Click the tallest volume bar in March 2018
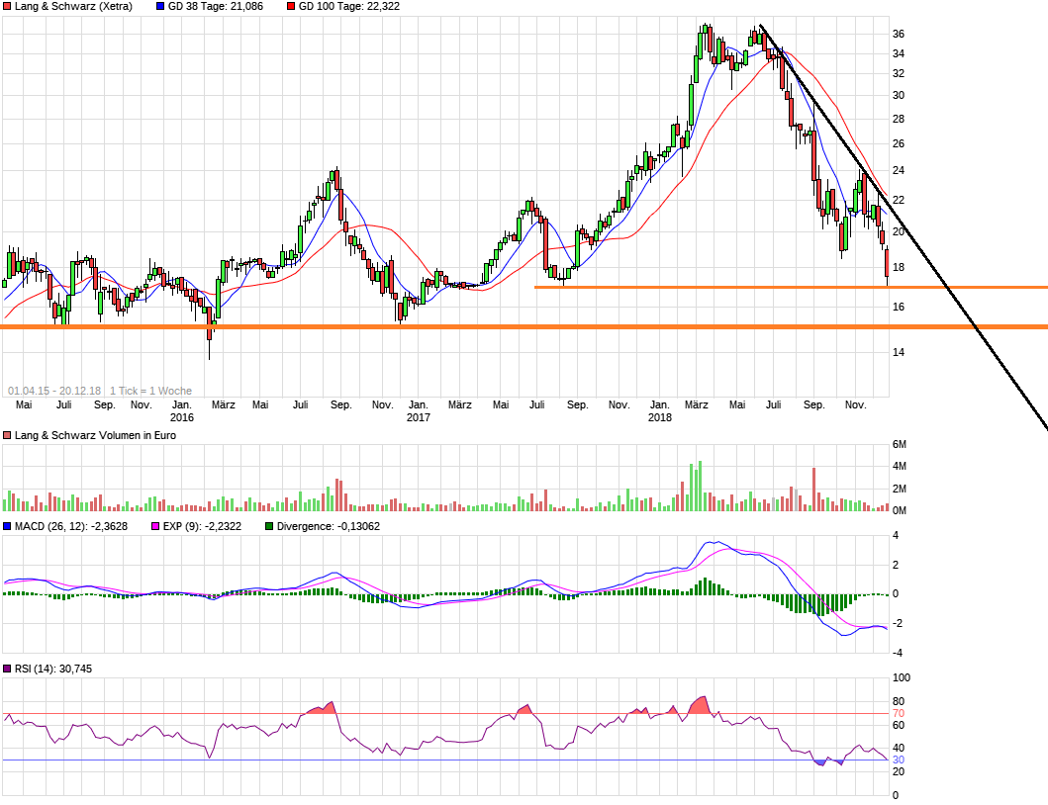 (700, 487)
